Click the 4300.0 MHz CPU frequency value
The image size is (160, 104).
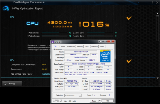(x=59, y=23)
